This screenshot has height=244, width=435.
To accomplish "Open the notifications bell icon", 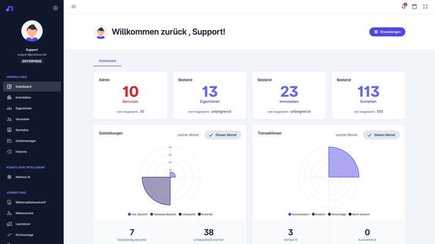I will coord(404,6).
